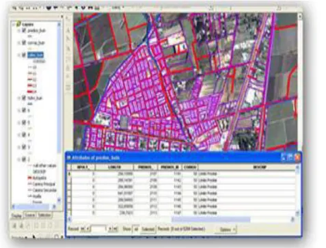Show all records with the All button

pos(136,229)
